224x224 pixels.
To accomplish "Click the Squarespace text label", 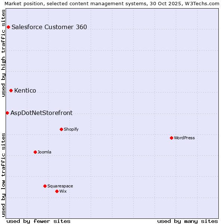I will click(x=60, y=186).
